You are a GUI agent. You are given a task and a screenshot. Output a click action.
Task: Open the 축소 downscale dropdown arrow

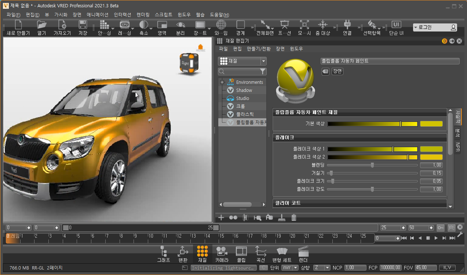(x=152, y=29)
